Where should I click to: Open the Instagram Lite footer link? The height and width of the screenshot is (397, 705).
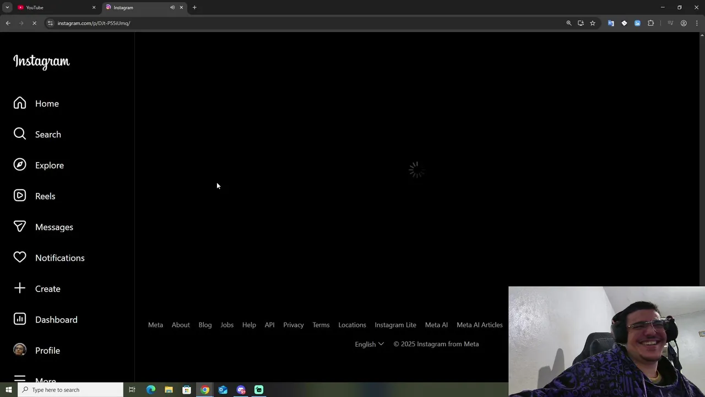pos(395,325)
